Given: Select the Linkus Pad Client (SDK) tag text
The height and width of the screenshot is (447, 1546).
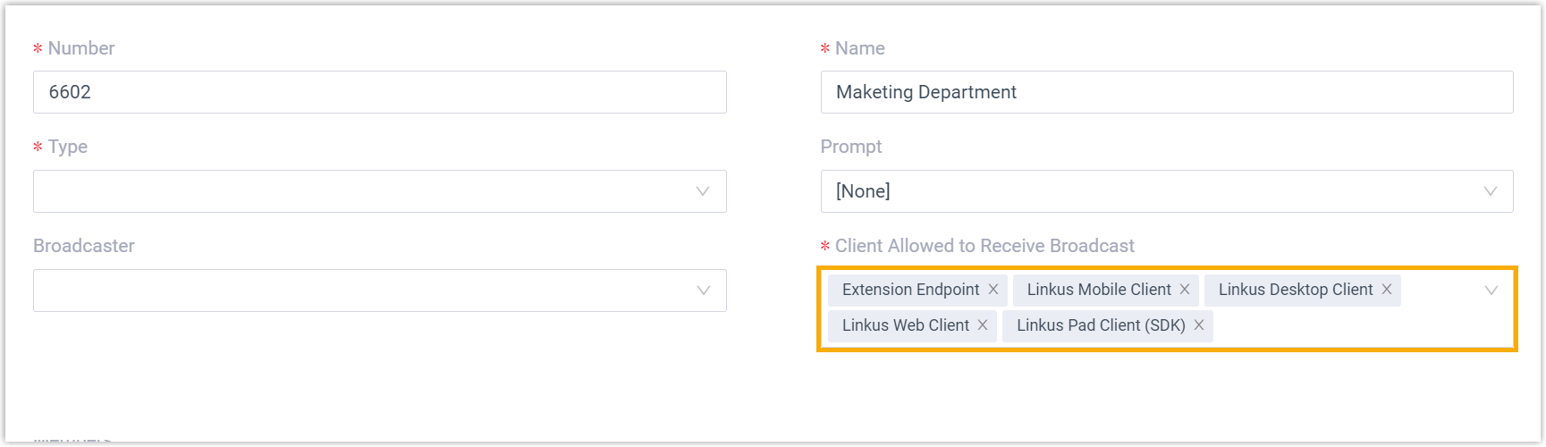Looking at the screenshot, I should [1101, 325].
